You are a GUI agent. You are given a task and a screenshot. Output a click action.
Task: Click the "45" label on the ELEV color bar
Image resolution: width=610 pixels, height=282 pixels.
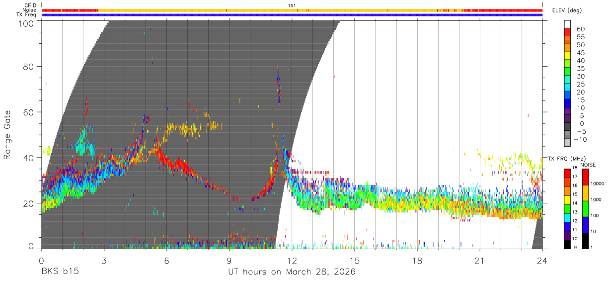point(580,53)
